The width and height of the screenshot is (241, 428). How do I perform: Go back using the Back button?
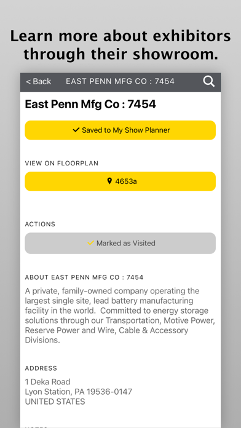[39, 81]
